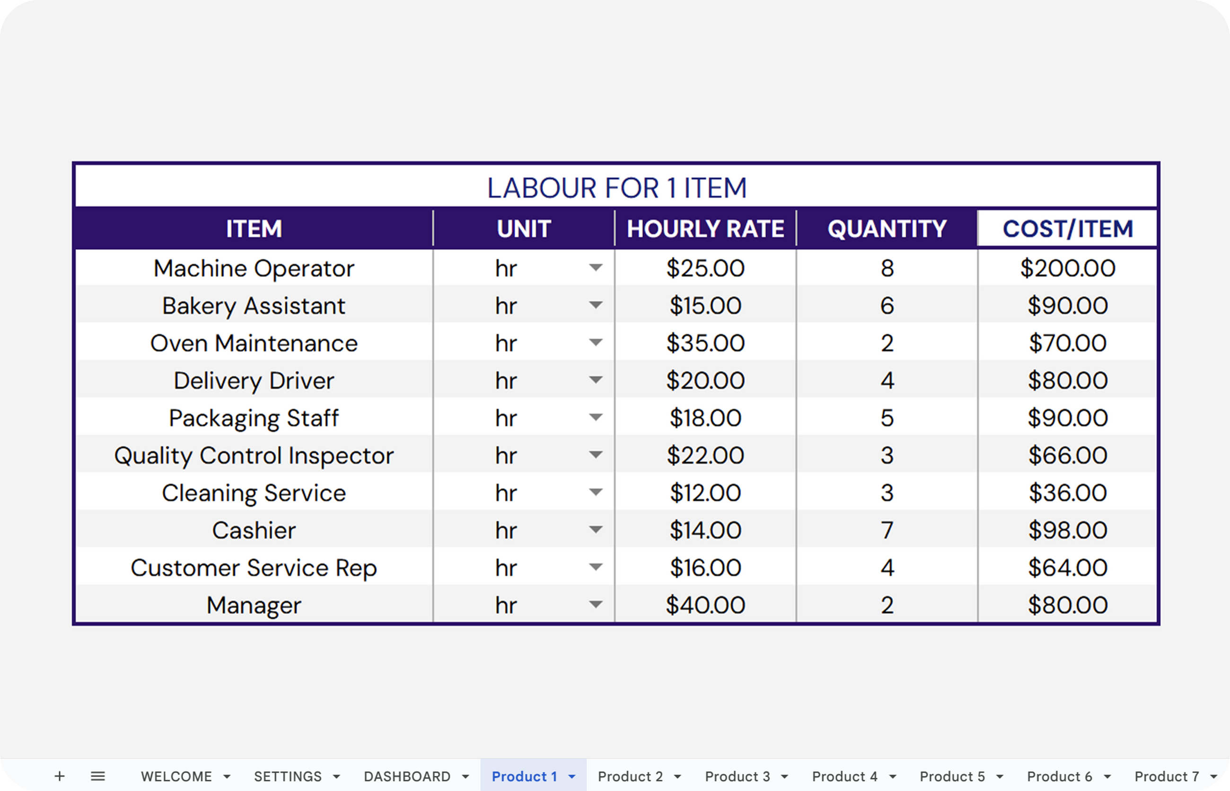Image resolution: width=1230 pixels, height=791 pixels.
Task: Open the DASHBOARD tab menu arrow
Action: (x=466, y=777)
